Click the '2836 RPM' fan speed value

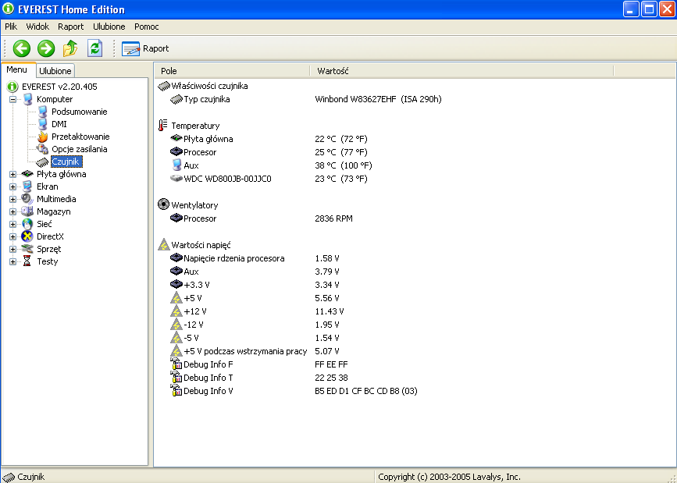tap(333, 218)
